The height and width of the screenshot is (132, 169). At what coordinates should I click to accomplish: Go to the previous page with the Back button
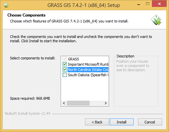(x=97, y=122)
